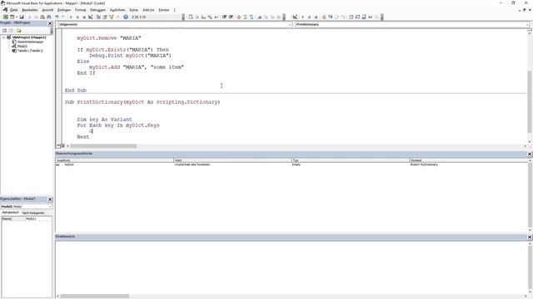533x299 pixels.
Task: Click the Wert column header in the watch window
Action: pyautogui.click(x=233, y=160)
